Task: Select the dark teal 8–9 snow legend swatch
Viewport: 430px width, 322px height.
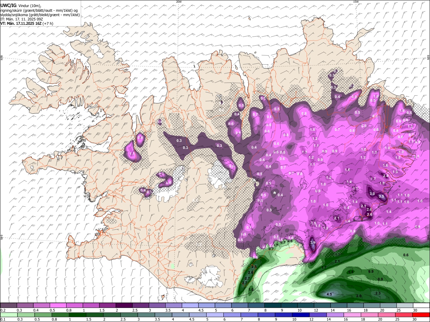Action: [x=272, y=305]
